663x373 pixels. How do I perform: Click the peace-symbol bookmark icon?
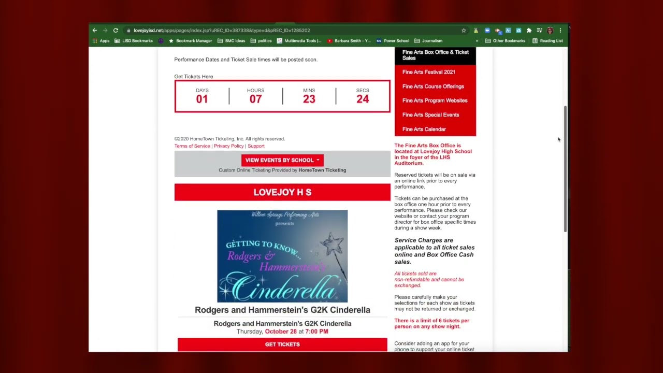click(161, 41)
